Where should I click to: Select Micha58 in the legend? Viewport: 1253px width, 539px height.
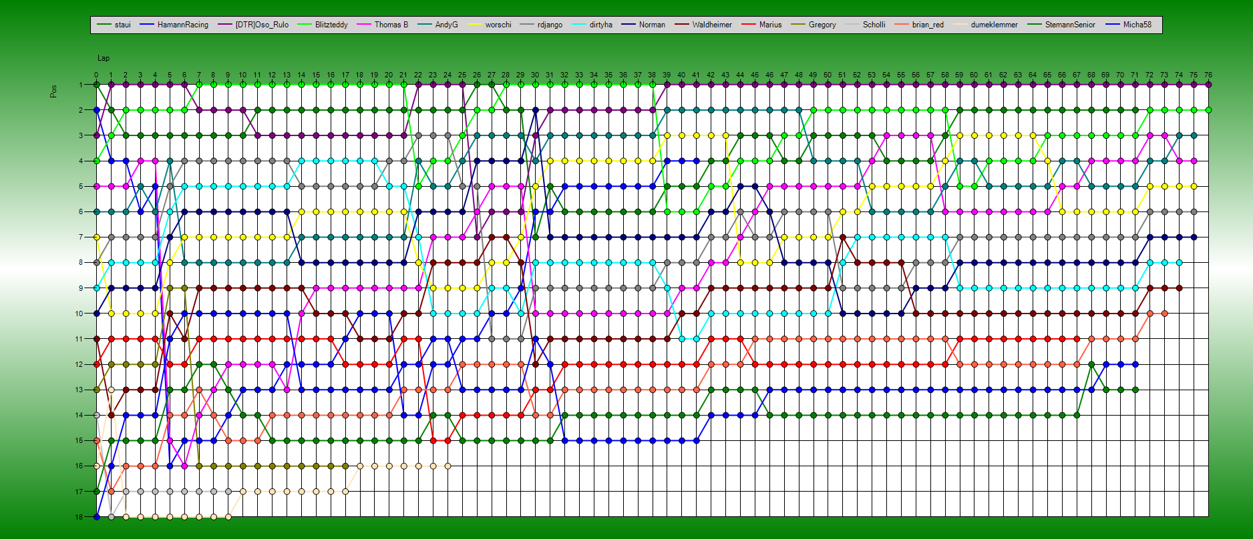pos(1128,25)
